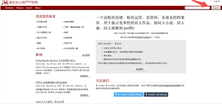
Task: Open the 其他媒体 category
Action: coord(68,38)
